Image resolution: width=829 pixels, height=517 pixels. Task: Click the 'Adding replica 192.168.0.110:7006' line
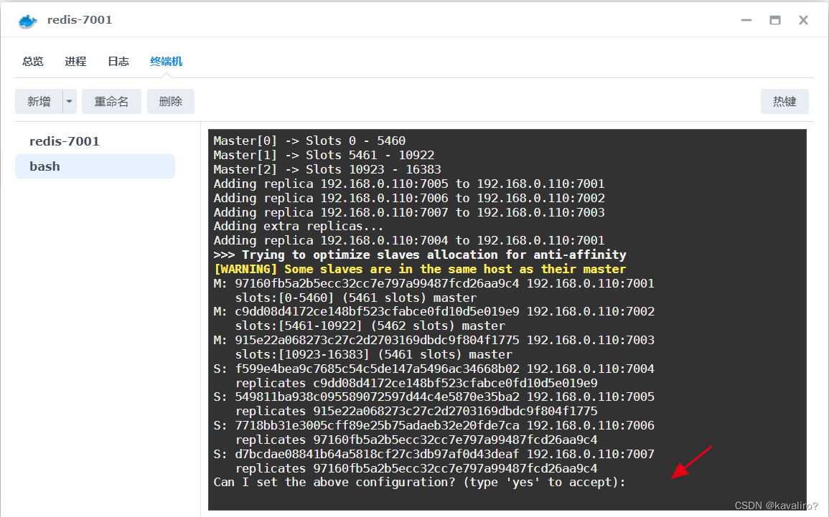click(x=408, y=198)
